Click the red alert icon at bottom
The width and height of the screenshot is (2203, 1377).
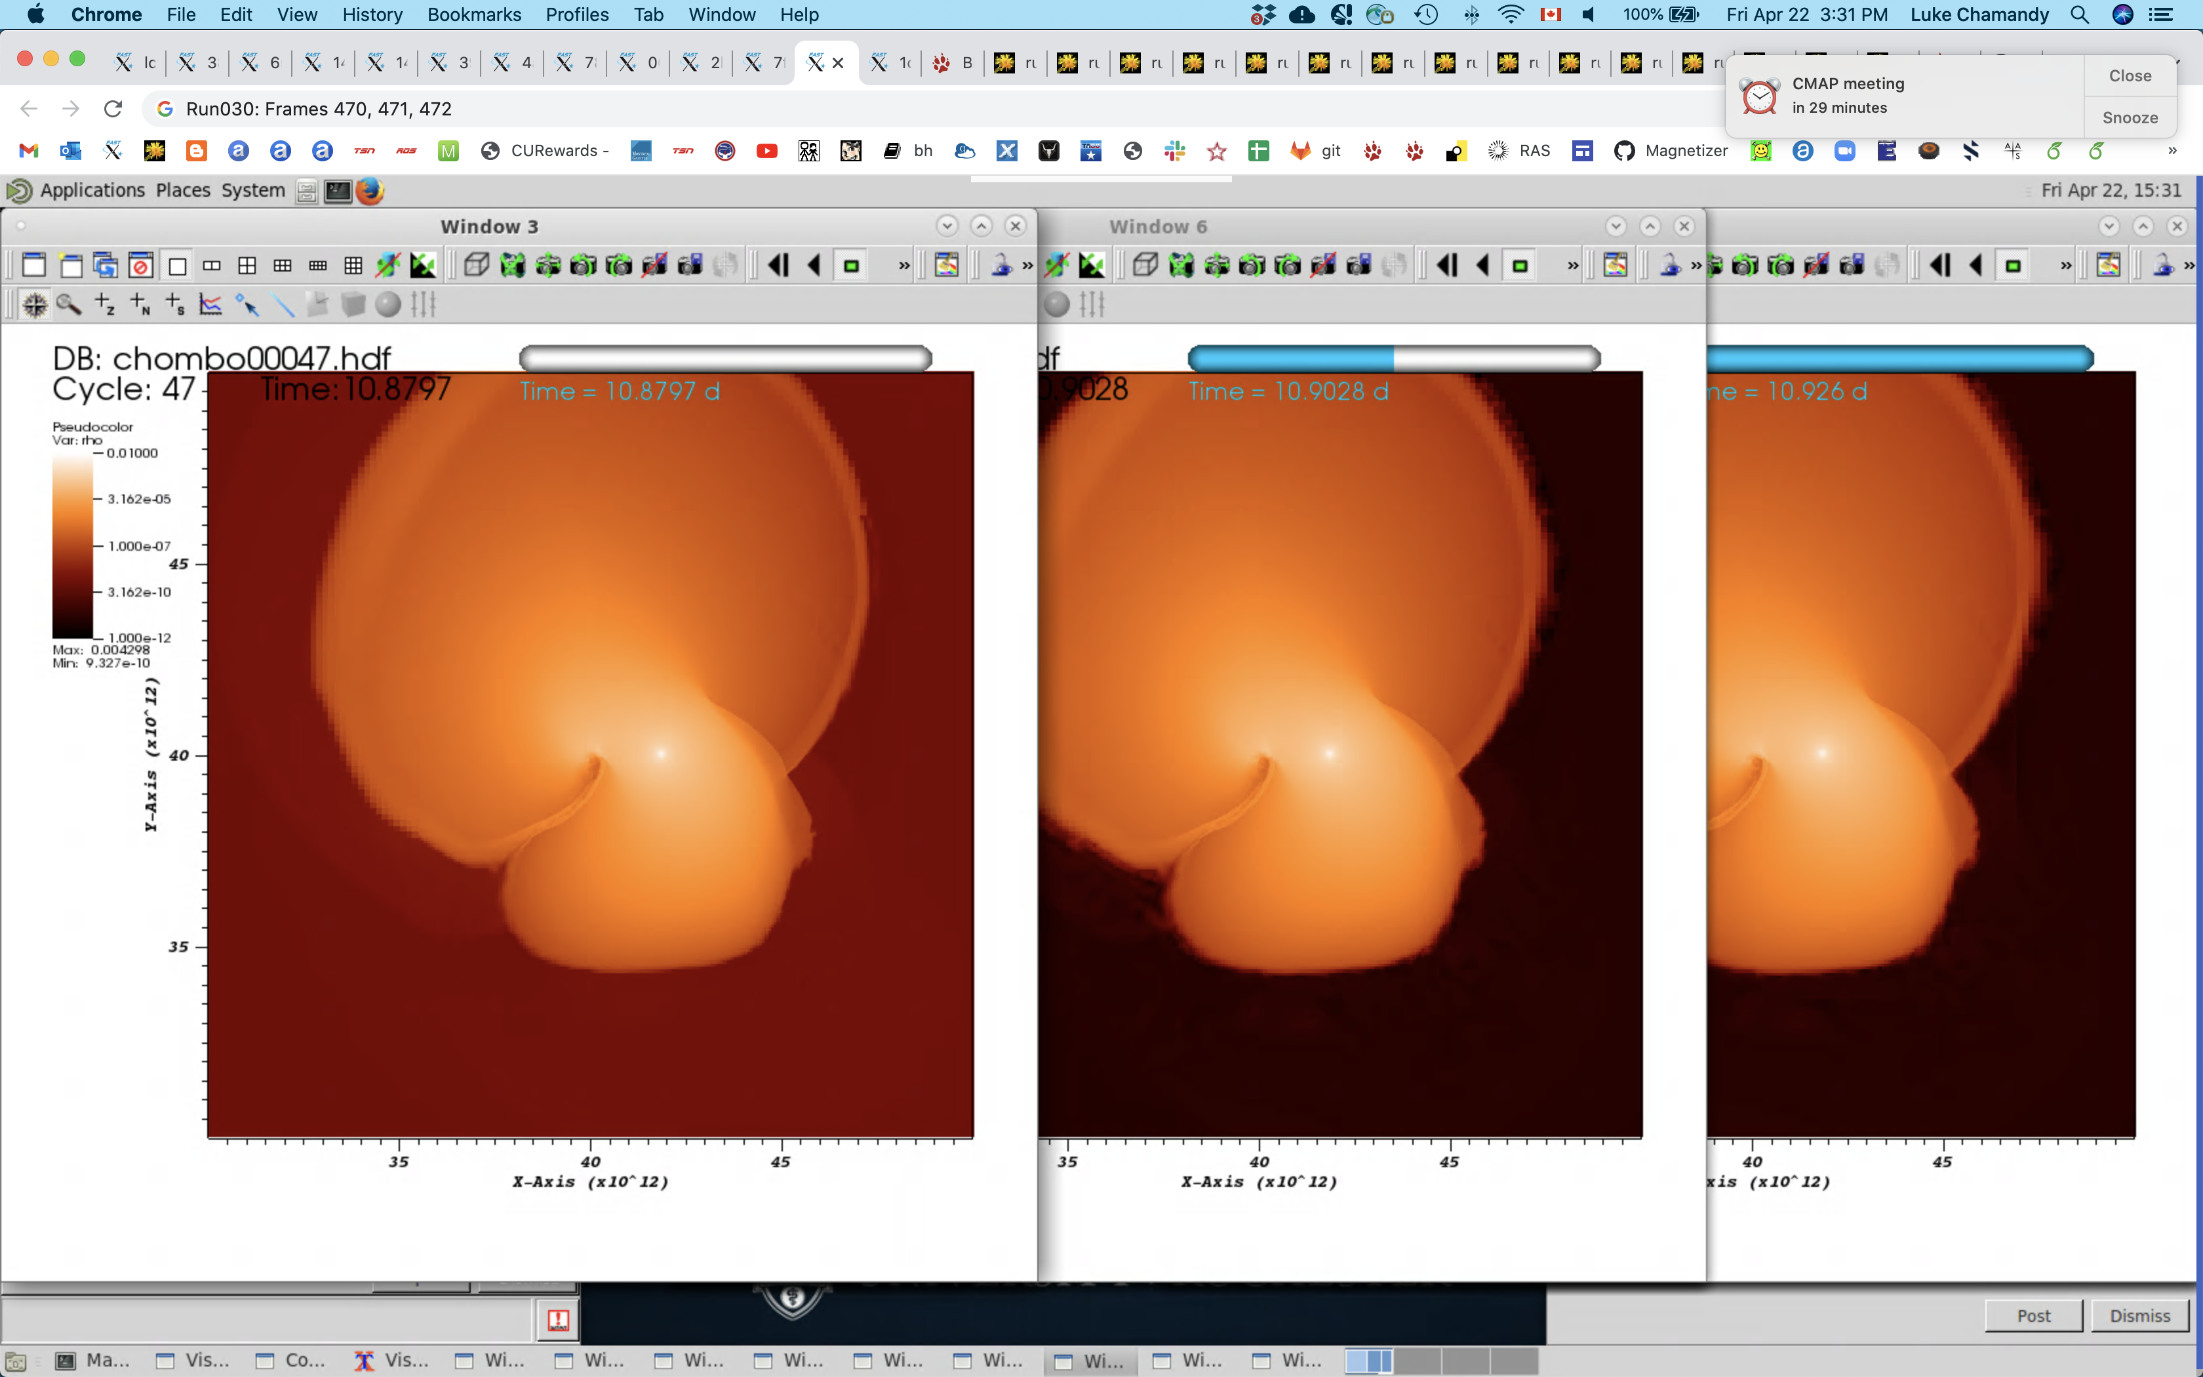click(x=558, y=1321)
